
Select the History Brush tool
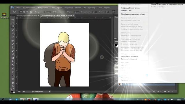[x=13, y=51]
